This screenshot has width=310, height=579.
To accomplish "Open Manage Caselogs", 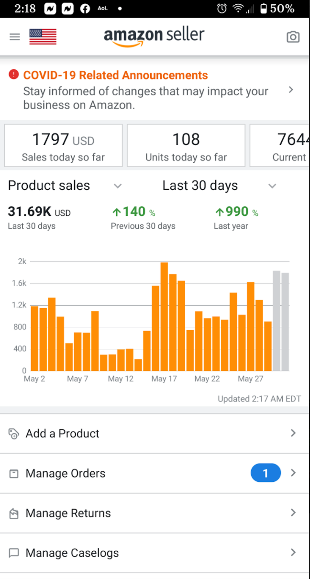I will point(155,553).
